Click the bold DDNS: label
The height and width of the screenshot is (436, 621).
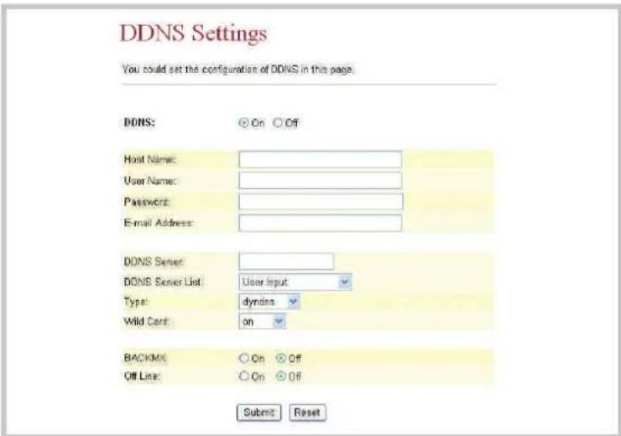(139, 122)
